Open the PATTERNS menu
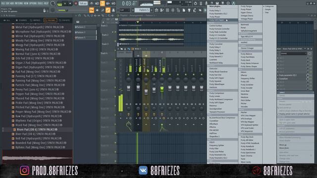This screenshot has width=317, height=178. 19,3
